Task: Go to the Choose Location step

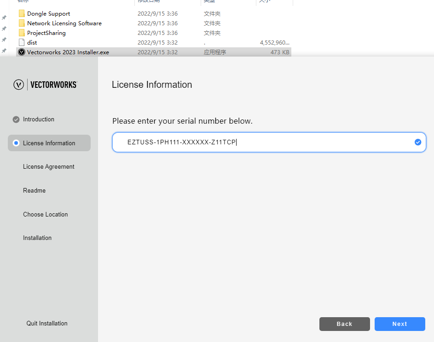Action: pos(46,214)
